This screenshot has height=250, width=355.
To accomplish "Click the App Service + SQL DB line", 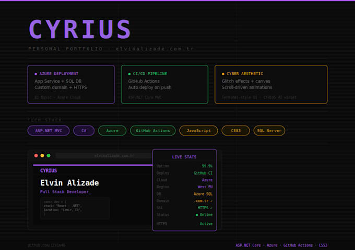I will point(58,81).
